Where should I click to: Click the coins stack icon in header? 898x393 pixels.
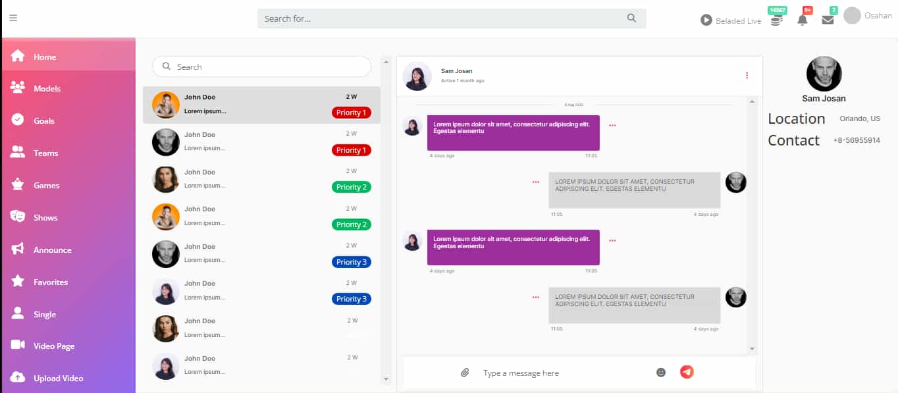[776, 20]
